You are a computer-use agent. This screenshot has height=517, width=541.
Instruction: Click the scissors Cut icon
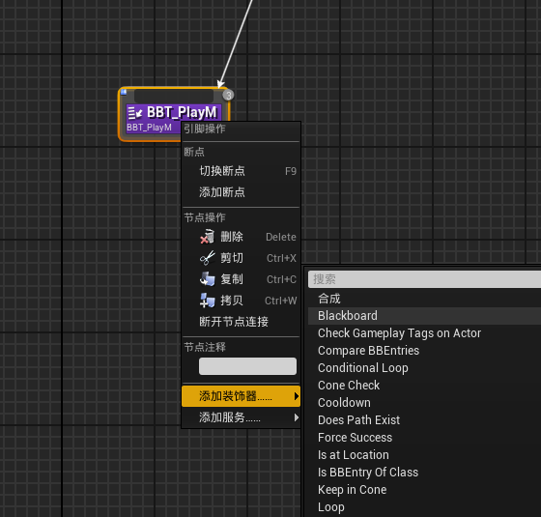208,258
